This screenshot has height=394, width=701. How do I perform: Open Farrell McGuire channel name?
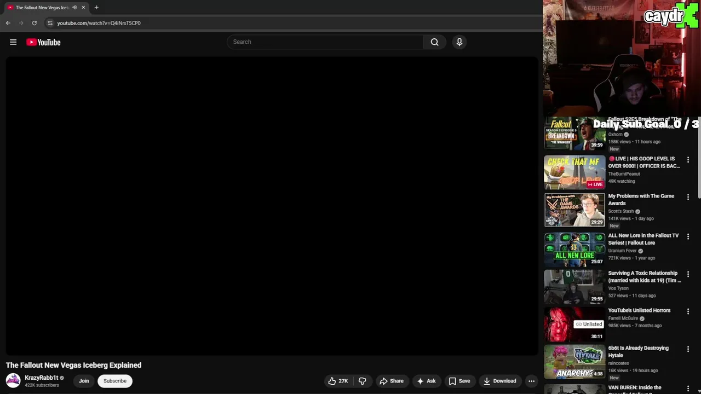(623, 318)
